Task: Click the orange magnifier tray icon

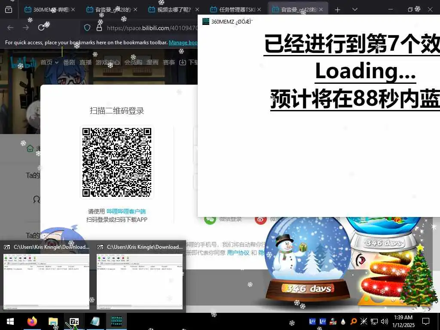Action: [x=354, y=321]
